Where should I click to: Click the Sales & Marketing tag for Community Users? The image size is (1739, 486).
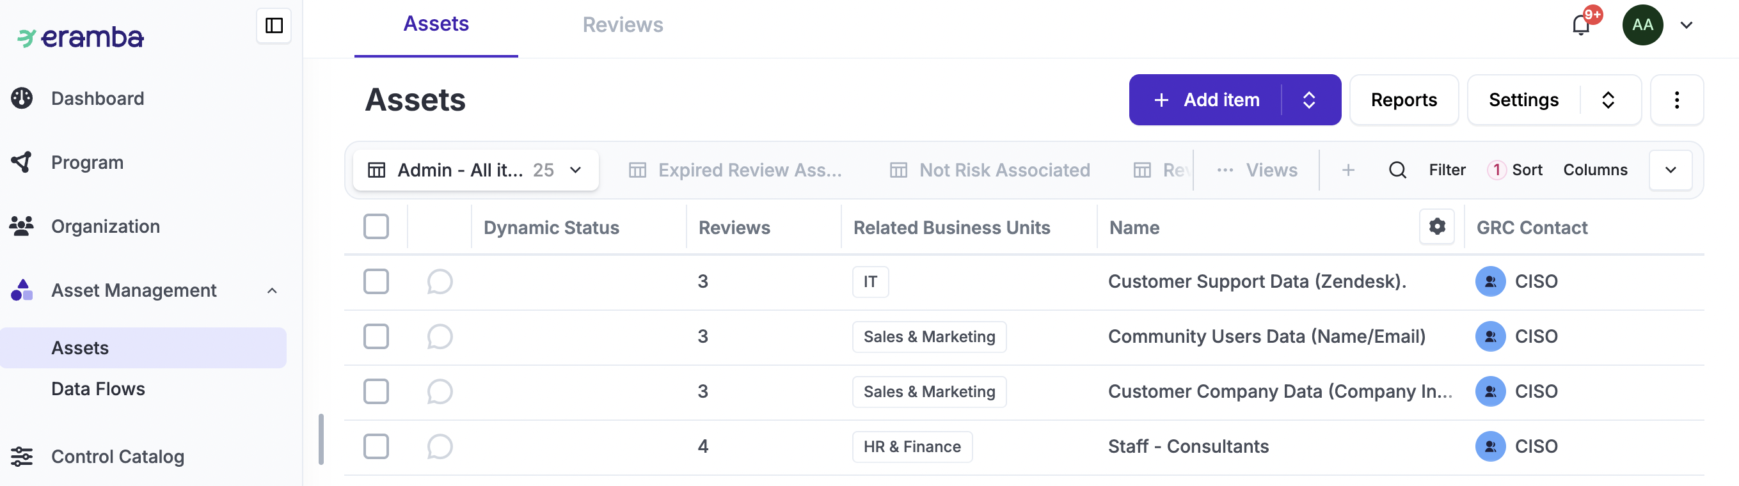929,337
